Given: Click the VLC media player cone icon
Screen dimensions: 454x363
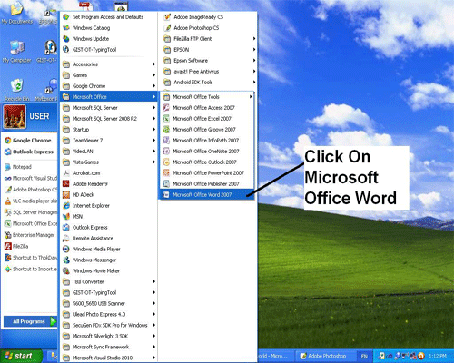Looking at the screenshot, I should point(8,201).
